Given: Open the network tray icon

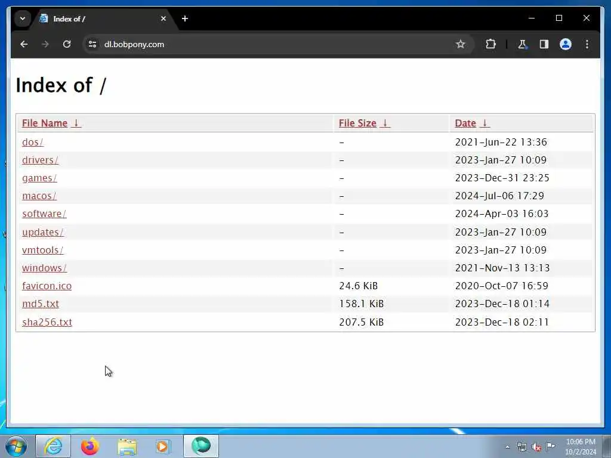Looking at the screenshot, I should [521, 447].
